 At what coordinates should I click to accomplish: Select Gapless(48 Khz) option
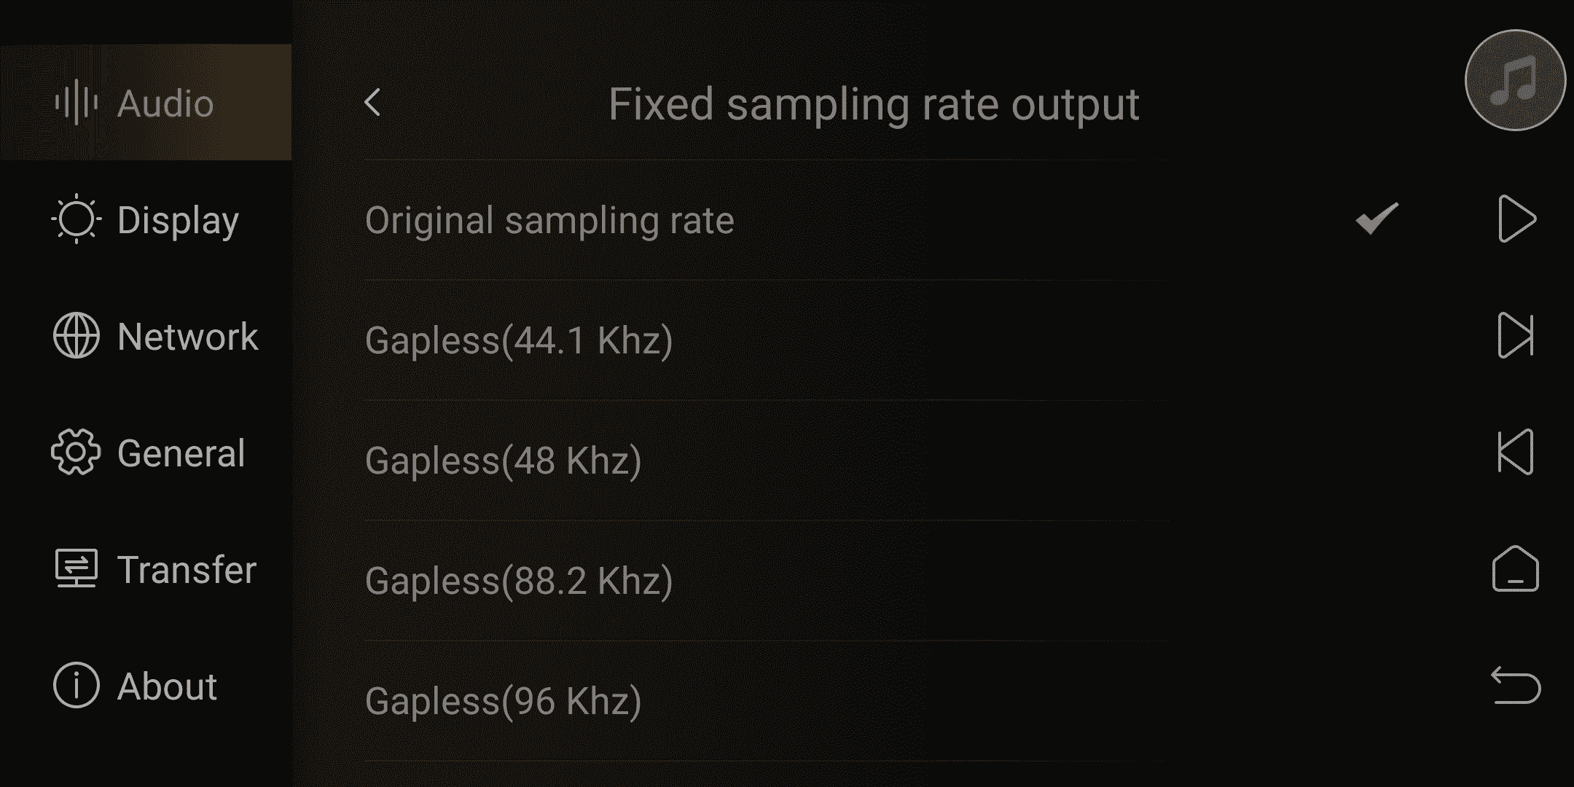point(767,461)
